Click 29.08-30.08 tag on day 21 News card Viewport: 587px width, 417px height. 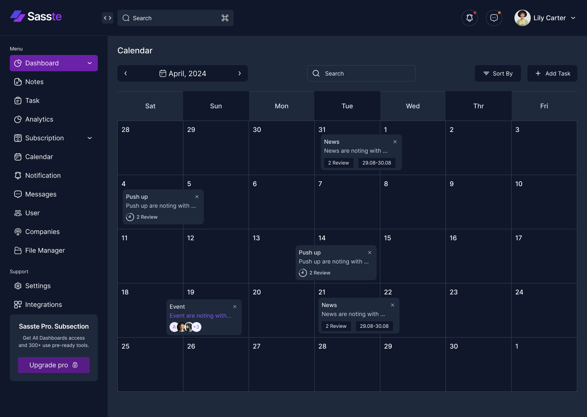pos(374,326)
